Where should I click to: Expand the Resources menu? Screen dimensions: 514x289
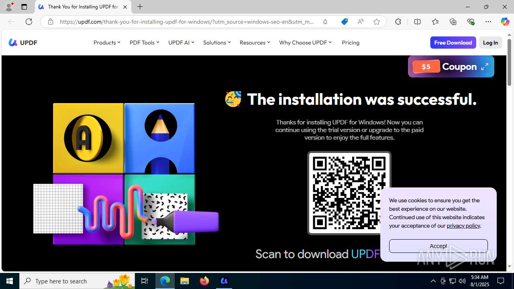pos(255,43)
